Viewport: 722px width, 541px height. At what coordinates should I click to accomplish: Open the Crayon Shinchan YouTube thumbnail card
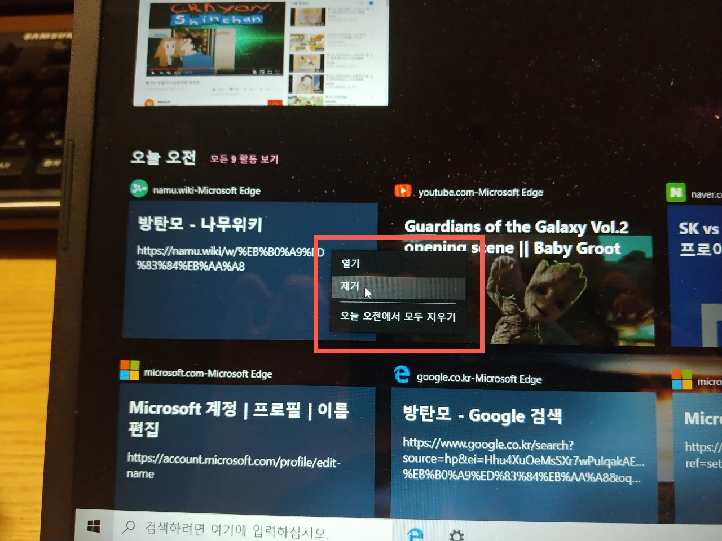click(260, 52)
